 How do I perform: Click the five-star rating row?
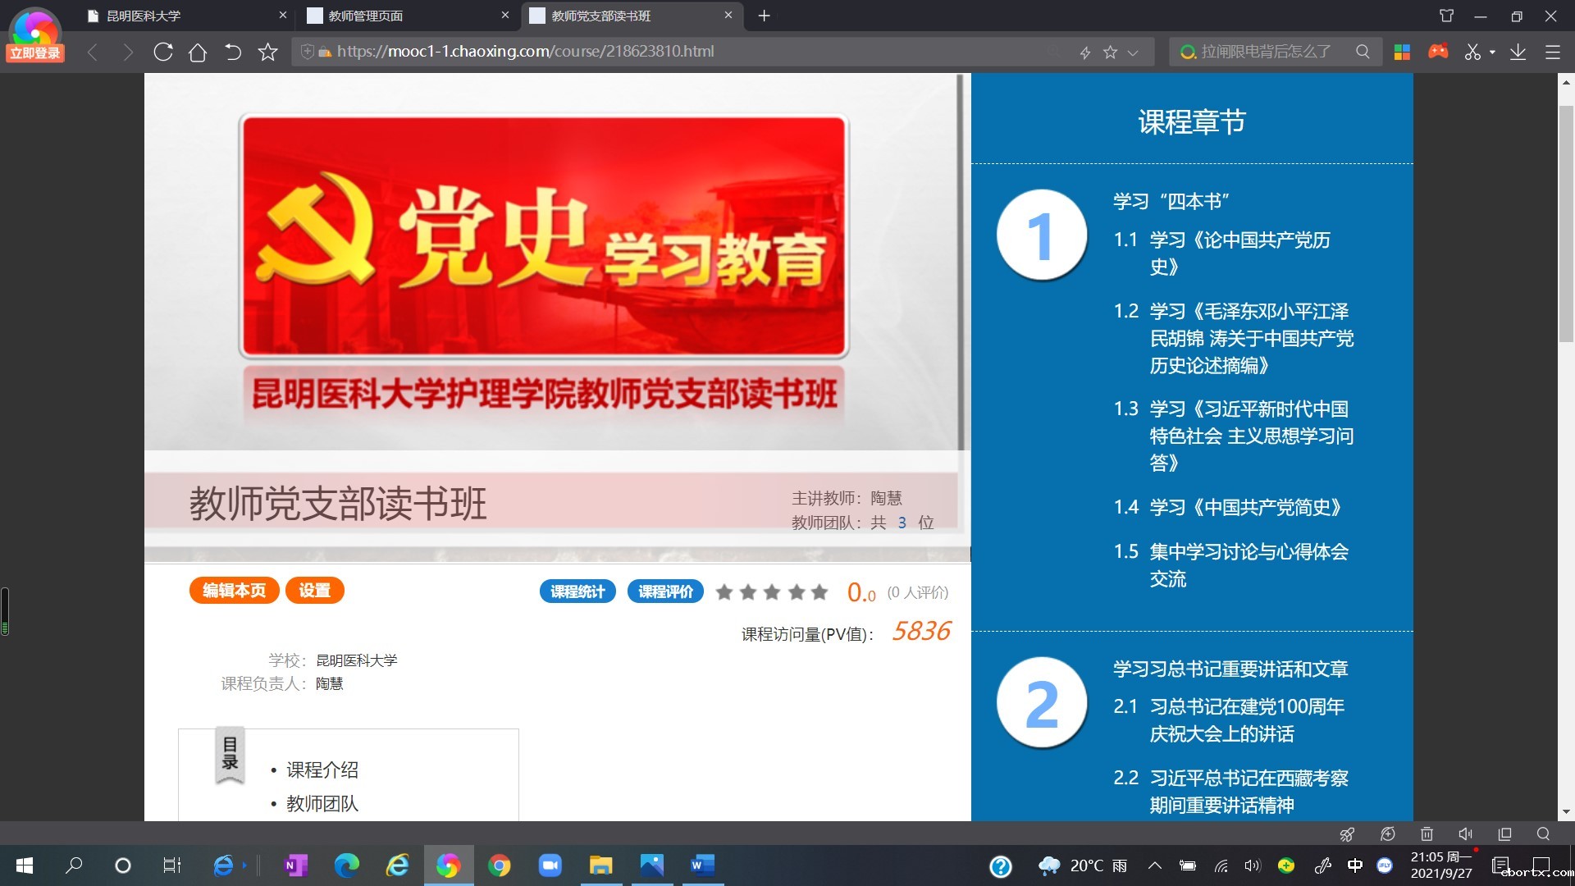pyautogui.click(x=771, y=591)
